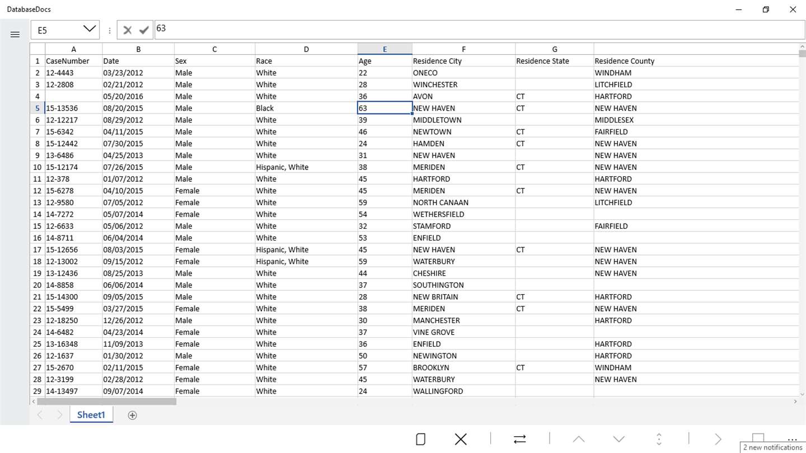The height and width of the screenshot is (453, 806).
Task: Click the Residence State header cell
Action: 554,61
